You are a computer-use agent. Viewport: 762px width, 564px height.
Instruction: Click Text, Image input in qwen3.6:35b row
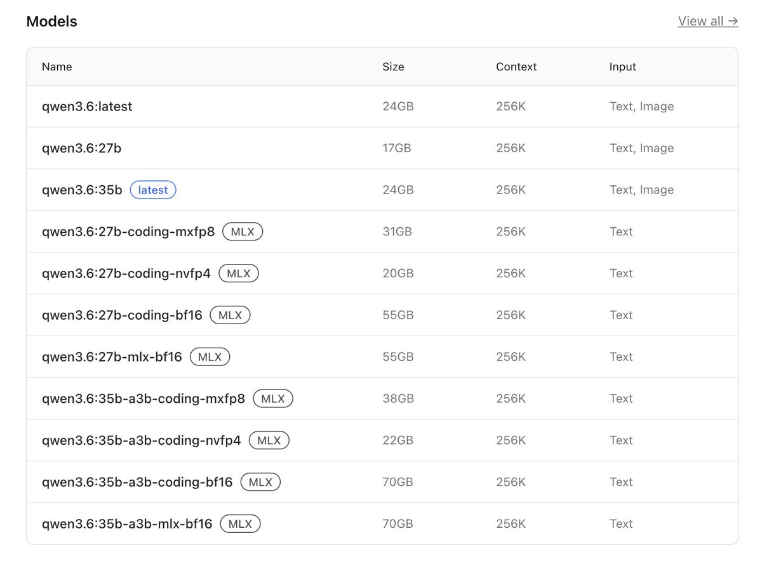642,190
